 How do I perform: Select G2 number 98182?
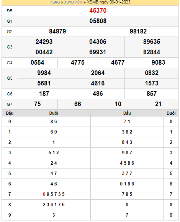[138, 31]
